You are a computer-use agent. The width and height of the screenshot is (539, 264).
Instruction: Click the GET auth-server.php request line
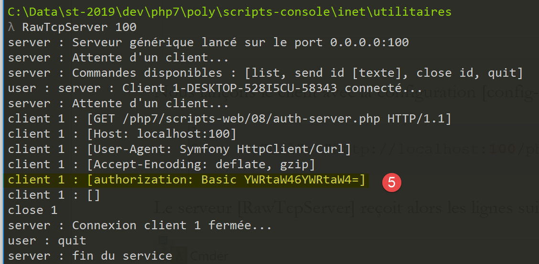(x=229, y=119)
